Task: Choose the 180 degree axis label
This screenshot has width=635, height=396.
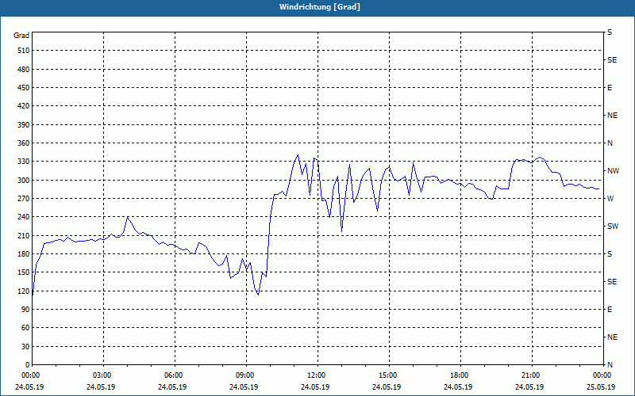Action: click(24, 254)
